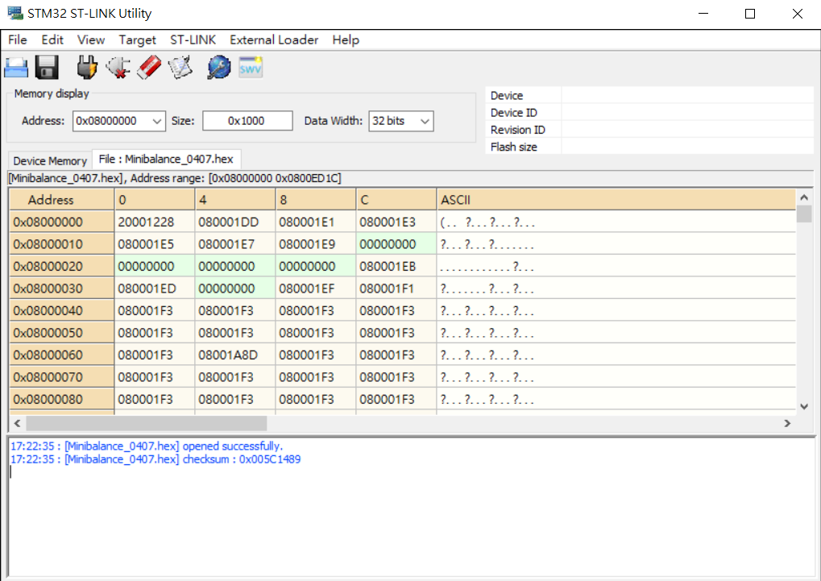Disconnect from target toolbar icon
The height and width of the screenshot is (581, 821).
click(x=118, y=68)
